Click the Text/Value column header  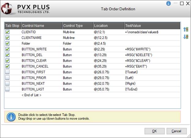pos(152,26)
